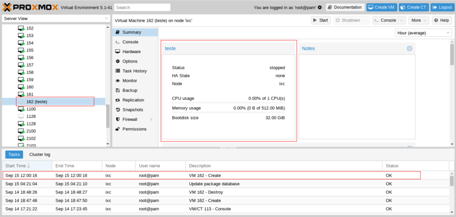Expand the Console button dropdown arrow
456x217 pixels.
coord(402,21)
